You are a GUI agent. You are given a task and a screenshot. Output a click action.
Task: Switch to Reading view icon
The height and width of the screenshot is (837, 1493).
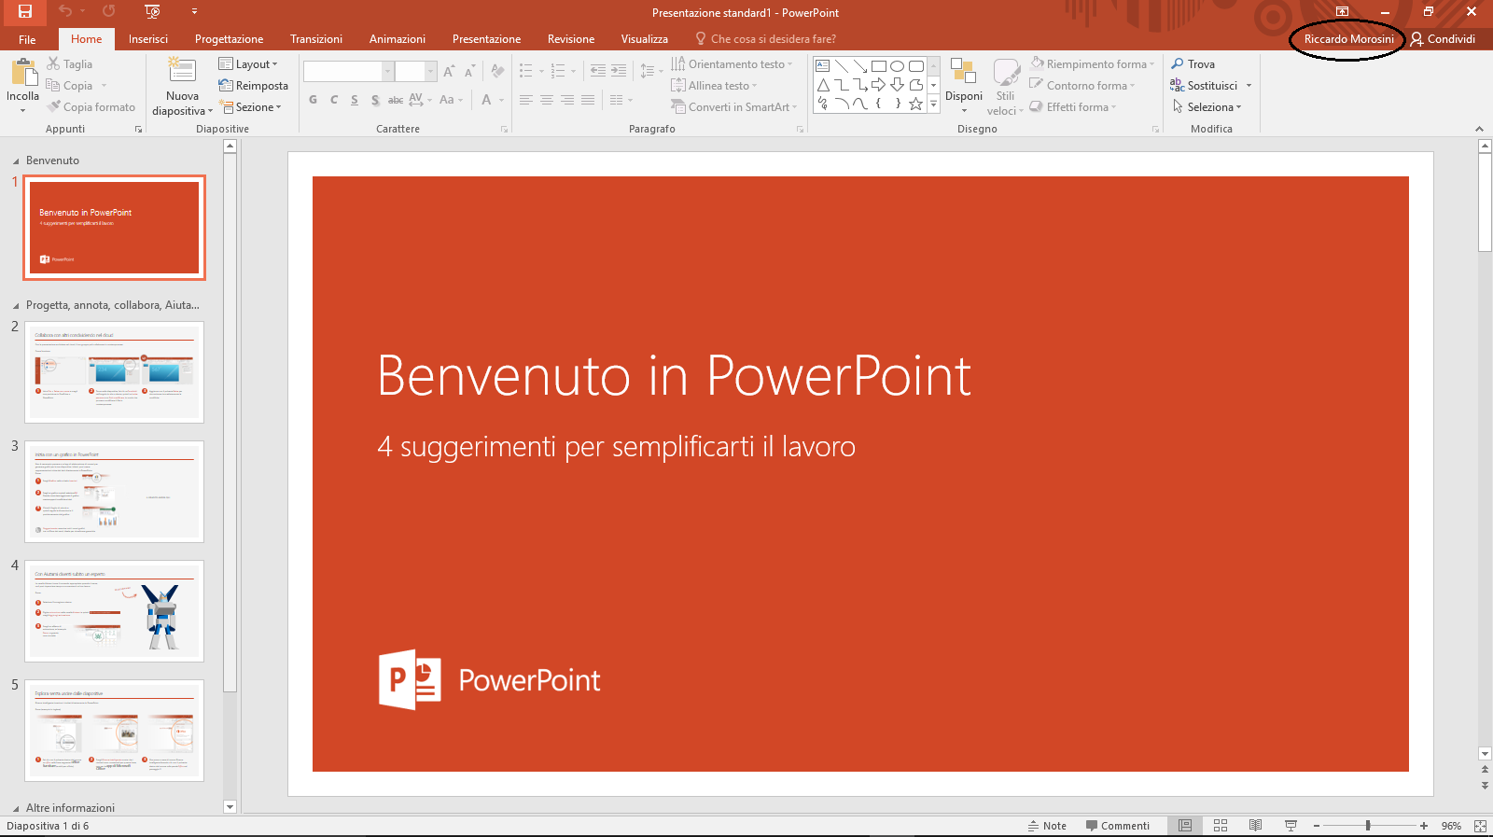point(1256,826)
